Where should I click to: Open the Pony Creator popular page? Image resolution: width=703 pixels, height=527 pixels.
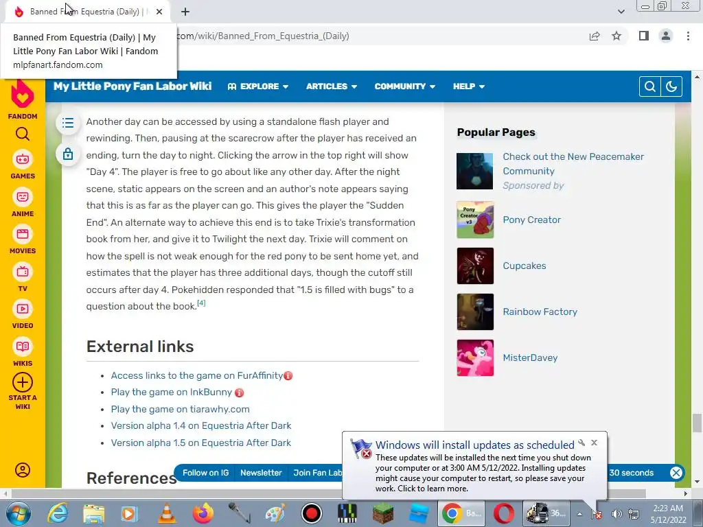tap(532, 220)
